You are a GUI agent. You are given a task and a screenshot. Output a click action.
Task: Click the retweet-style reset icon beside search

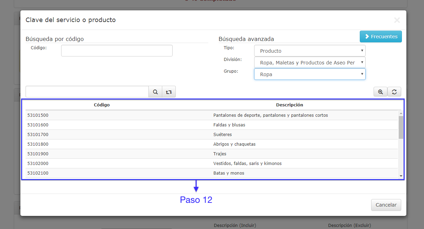pos(168,92)
